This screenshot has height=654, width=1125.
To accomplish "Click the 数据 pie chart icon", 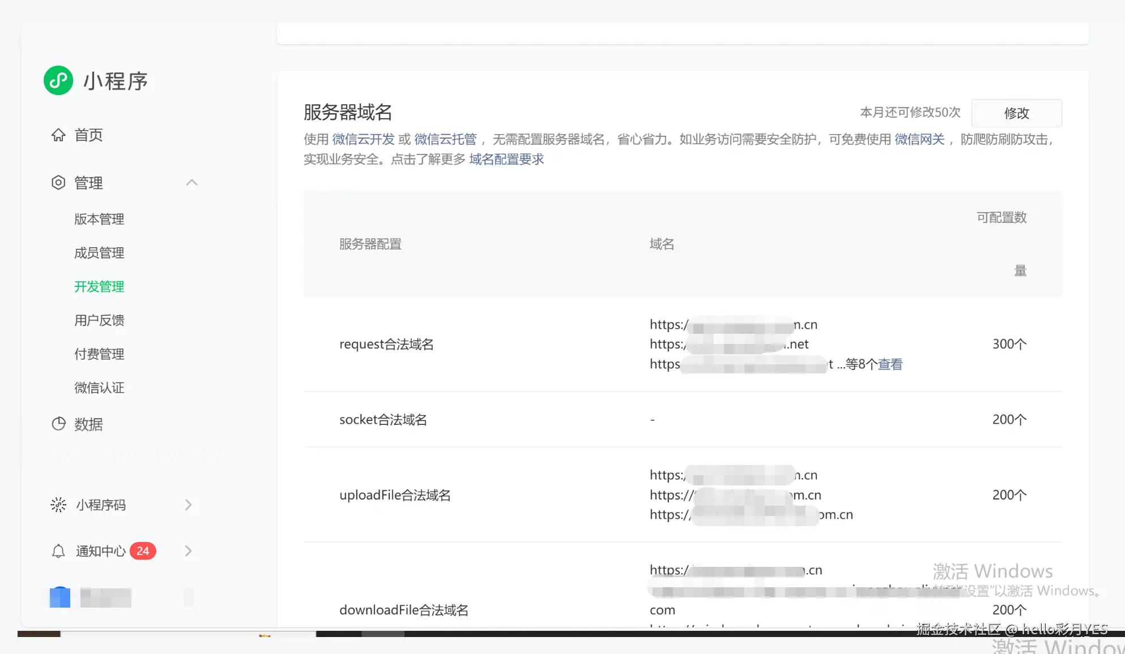I will (x=58, y=424).
